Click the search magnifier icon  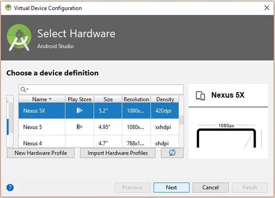point(24,89)
